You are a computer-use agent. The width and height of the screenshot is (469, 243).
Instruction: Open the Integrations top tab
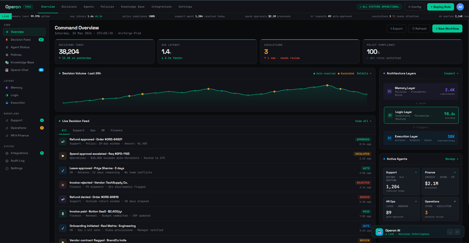click(x=162, y=7)
